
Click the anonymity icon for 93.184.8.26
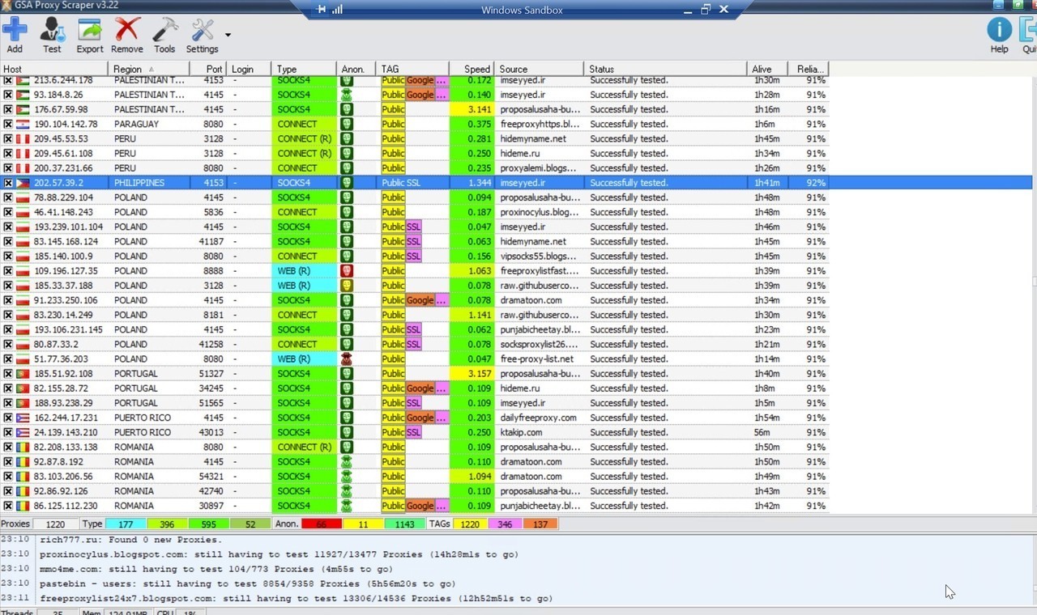(x=347, y=95)
